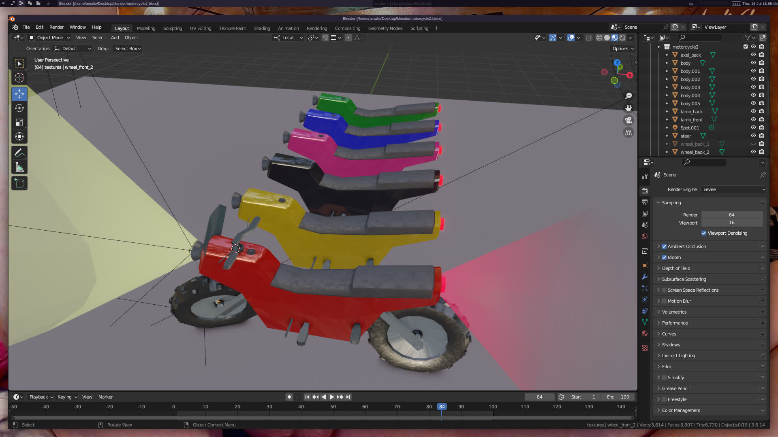Viewport: 778px width, 437px height.
Task: Open the Material properties tab
Action: click(x=645, y=334)
